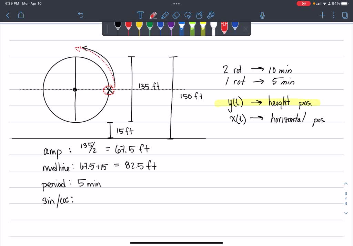Select the red Pencil writing tool

[x=153, y=15]
